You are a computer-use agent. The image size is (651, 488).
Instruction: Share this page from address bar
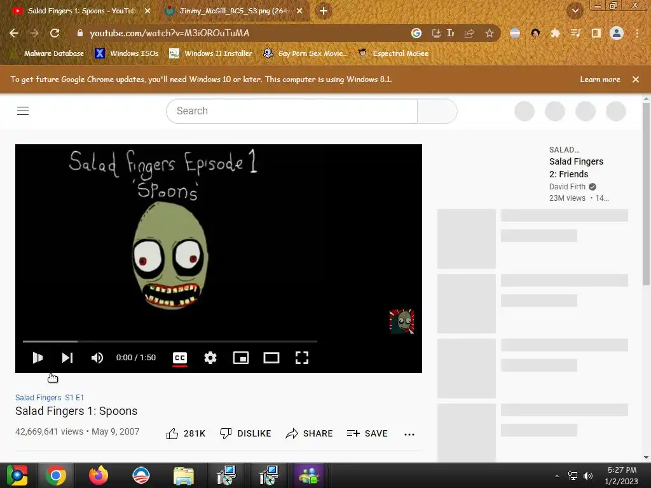tap(469, 33)
